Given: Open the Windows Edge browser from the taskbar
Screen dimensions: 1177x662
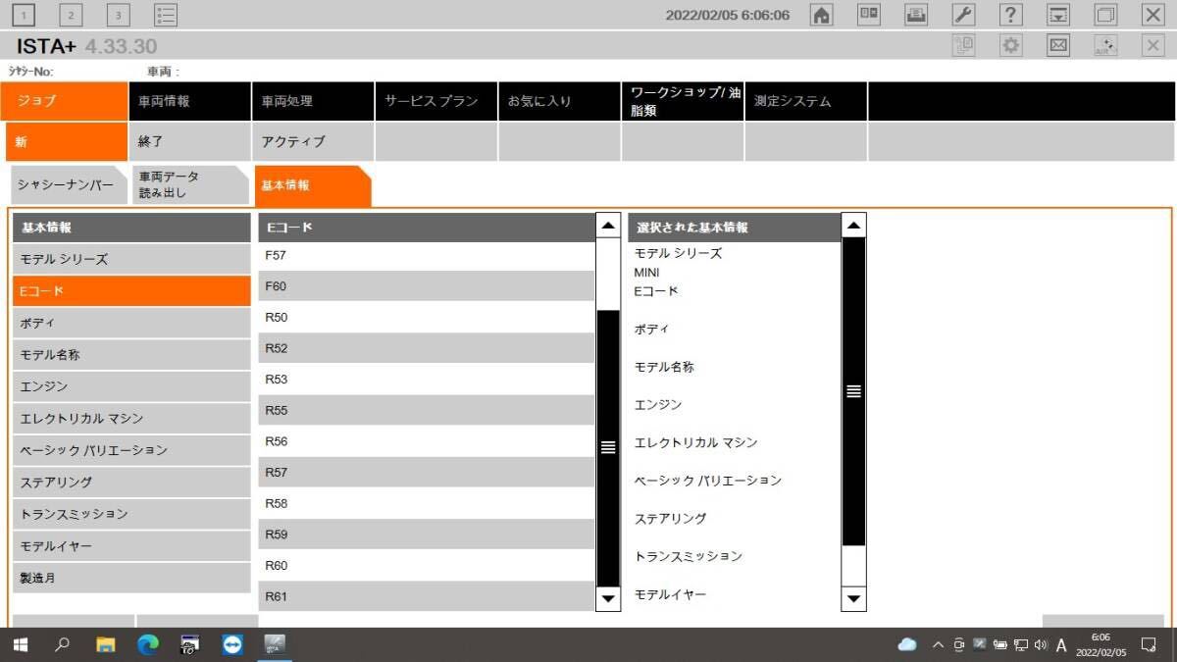Looking at the screenshot, I should click(x=148, y=644).
